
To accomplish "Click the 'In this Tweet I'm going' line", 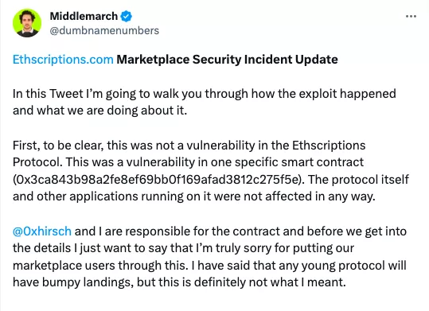I will tap(204, 94).
